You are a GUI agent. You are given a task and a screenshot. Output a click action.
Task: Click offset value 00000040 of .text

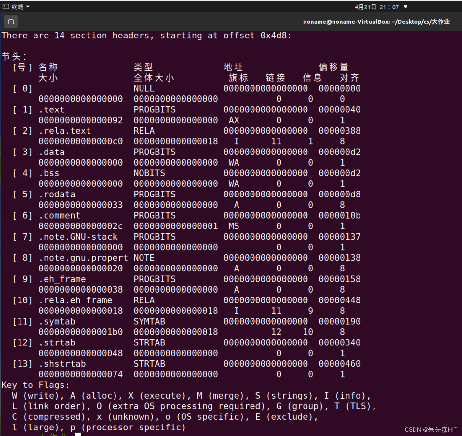click(340, 110)
